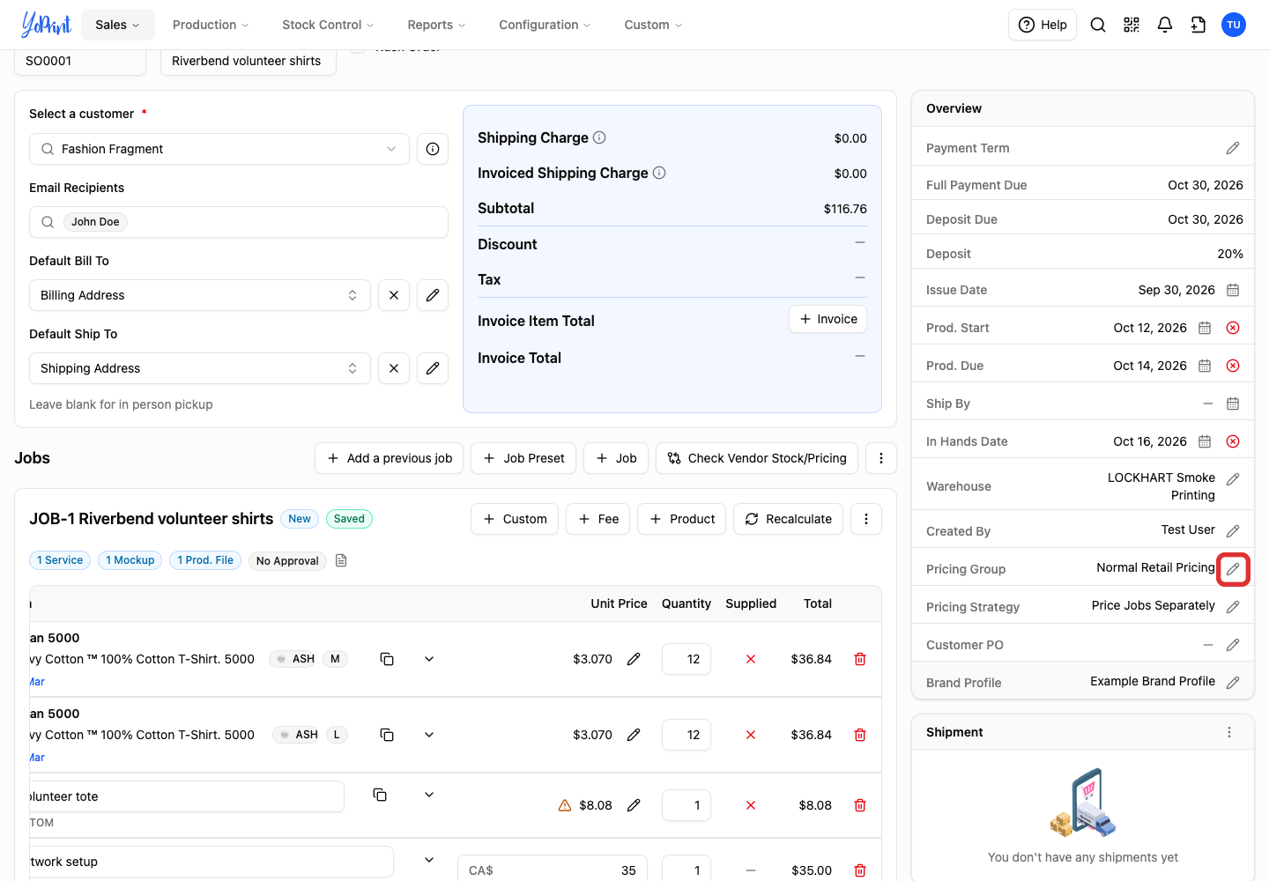Edit the Brand Profile
1269x881 pixels.
[1233, 683]
